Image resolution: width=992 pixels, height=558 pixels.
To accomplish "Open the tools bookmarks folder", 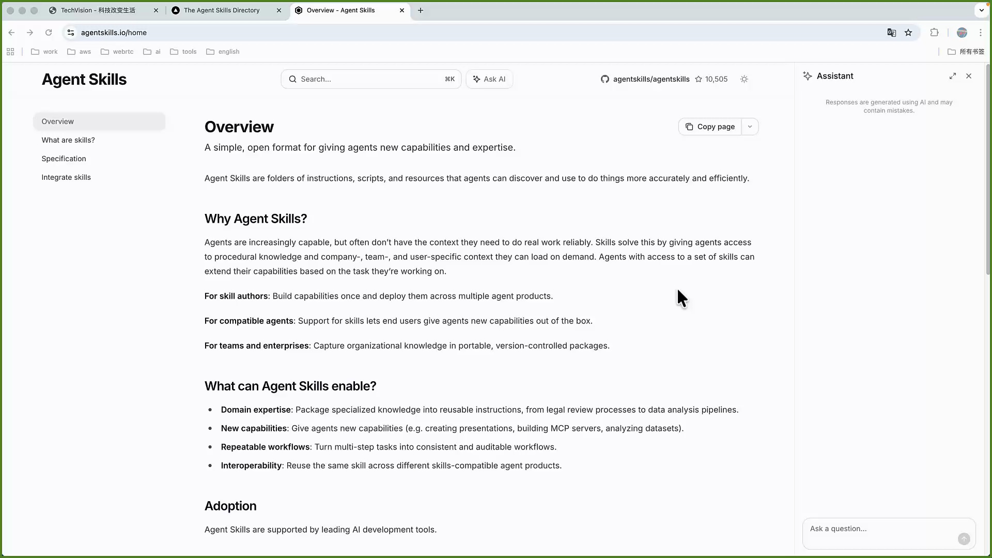I will pos(183,52).
